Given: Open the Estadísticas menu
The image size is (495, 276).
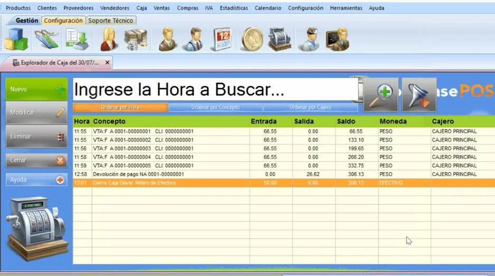Looking at the screenshot, I should point(234,8).
